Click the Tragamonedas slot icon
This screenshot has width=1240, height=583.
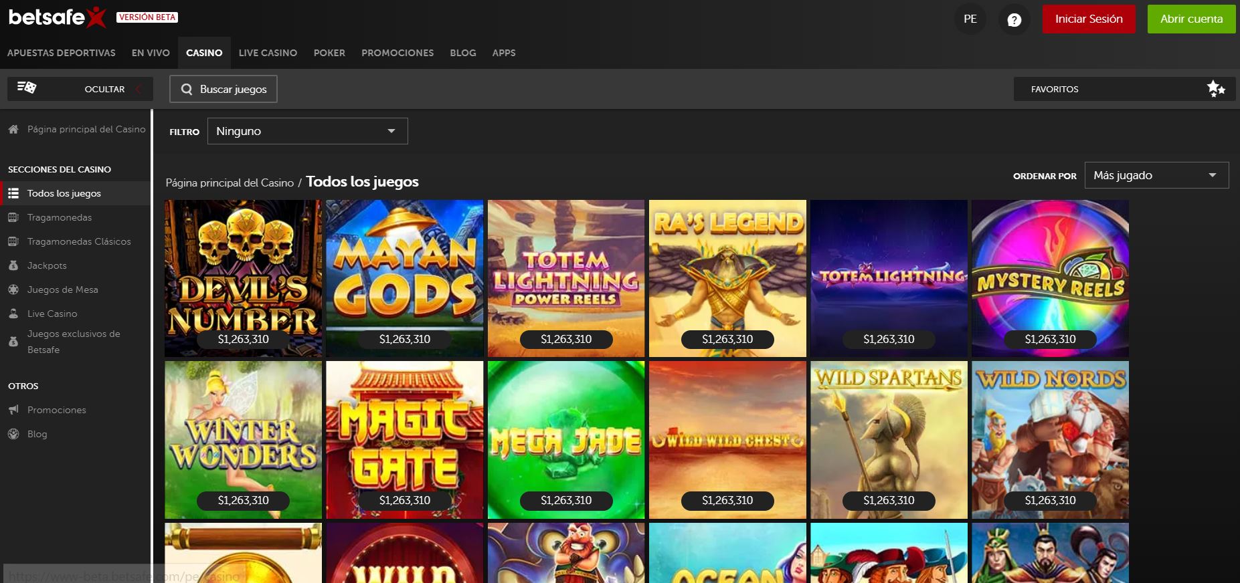(x=13, y=217)
